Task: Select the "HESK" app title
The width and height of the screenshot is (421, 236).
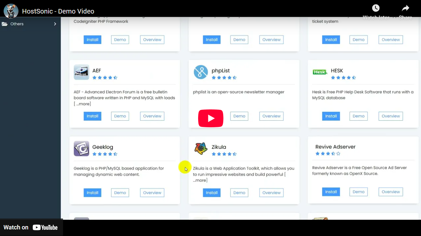Action: coord(337,71)
